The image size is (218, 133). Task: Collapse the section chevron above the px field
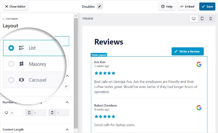(67, 76)
